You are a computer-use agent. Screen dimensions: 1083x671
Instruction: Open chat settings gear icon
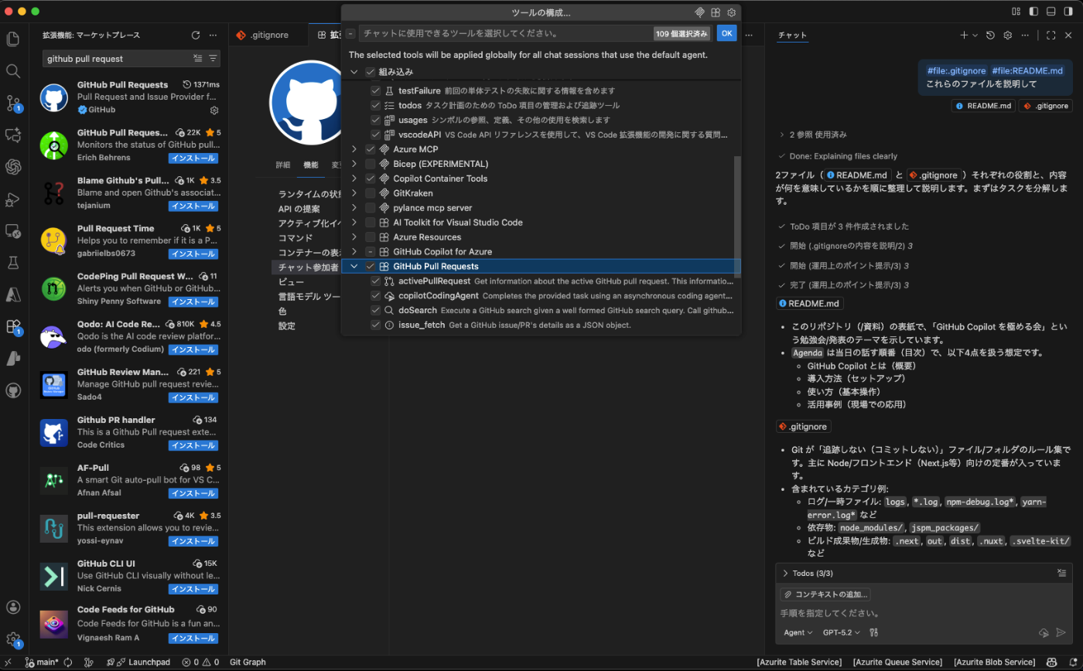pos(1007,36)
